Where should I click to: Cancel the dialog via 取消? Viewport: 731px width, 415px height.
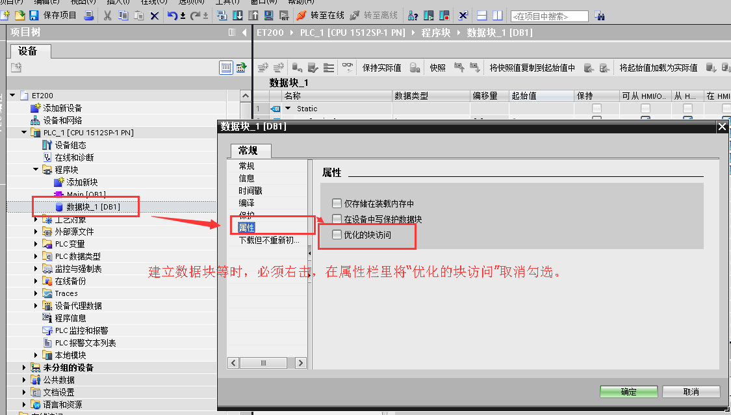pyautogui.click(x=690, y=391)
